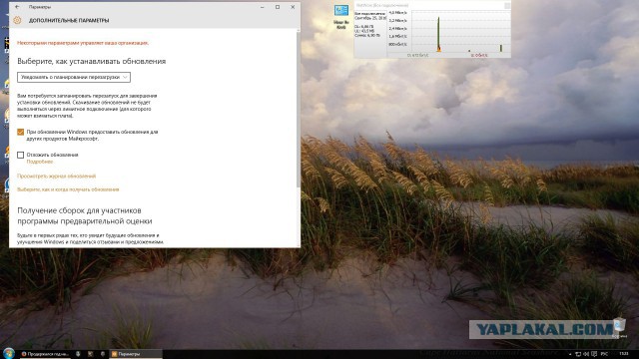The image size is (639, 359).
Task: Open the Recycle Bin desktop icon
Action: (619, 328)
